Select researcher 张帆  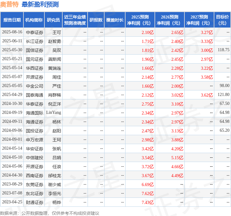(x=56, y=149)
